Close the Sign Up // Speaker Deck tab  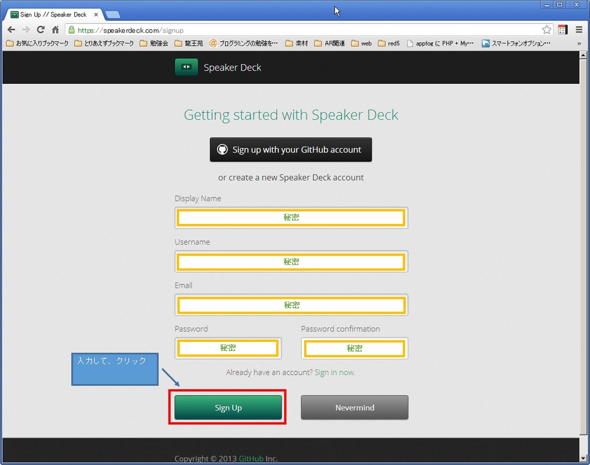pyautogui.click(x=96, y=15)
